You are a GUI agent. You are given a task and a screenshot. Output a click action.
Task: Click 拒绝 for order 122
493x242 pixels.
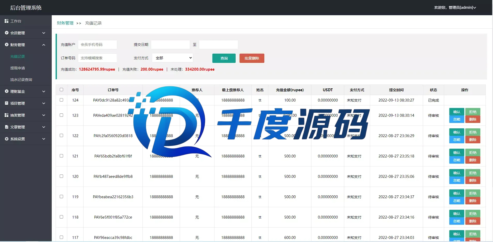click(473, 132)
